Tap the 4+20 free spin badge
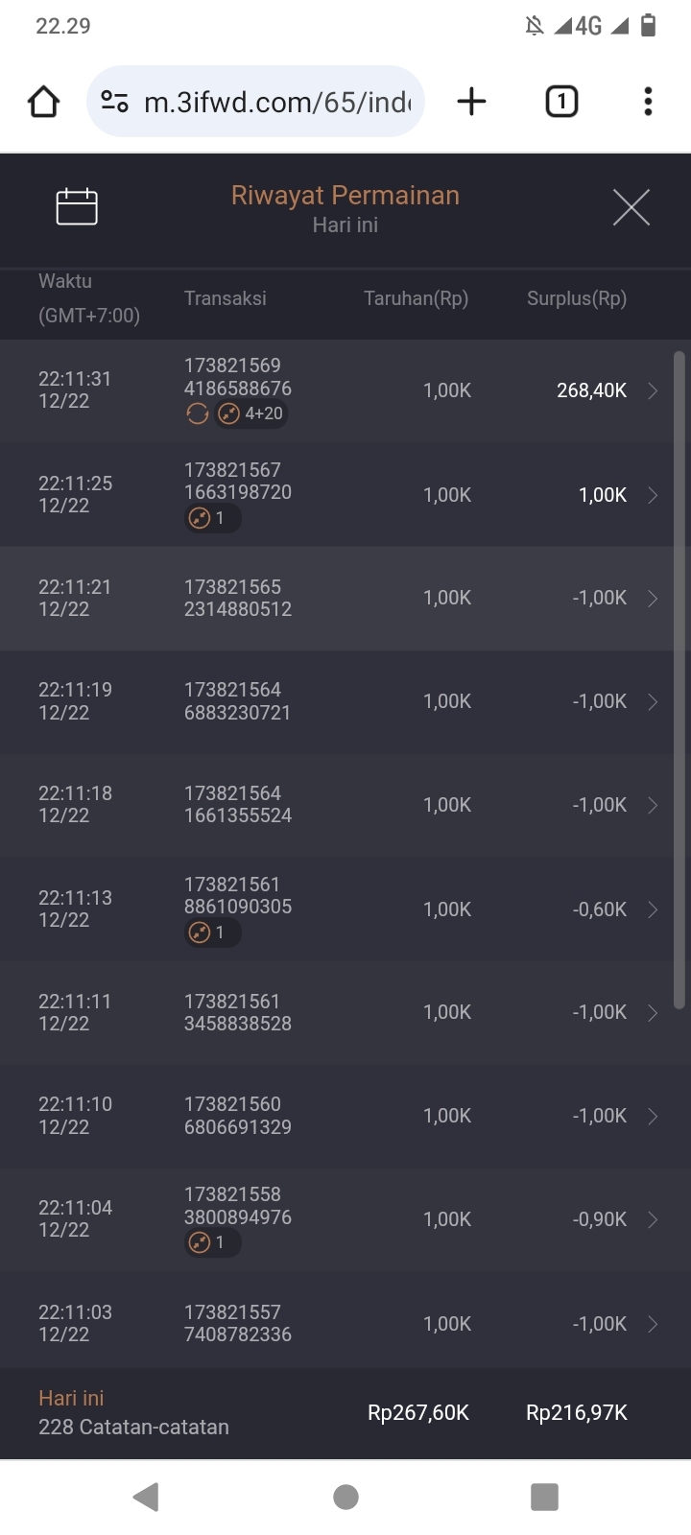 (x=251, y=413)
